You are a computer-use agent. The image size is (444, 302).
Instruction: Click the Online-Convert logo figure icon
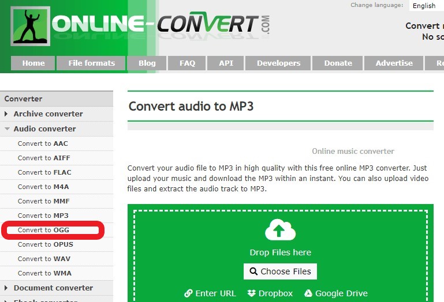(30, 27)
